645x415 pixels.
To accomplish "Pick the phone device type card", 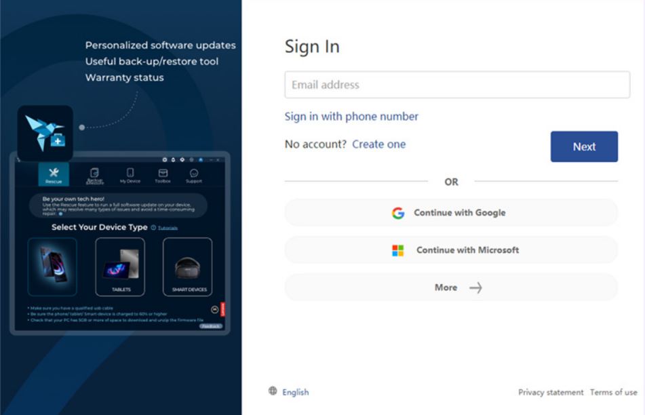I will click(x=52, y=266).
